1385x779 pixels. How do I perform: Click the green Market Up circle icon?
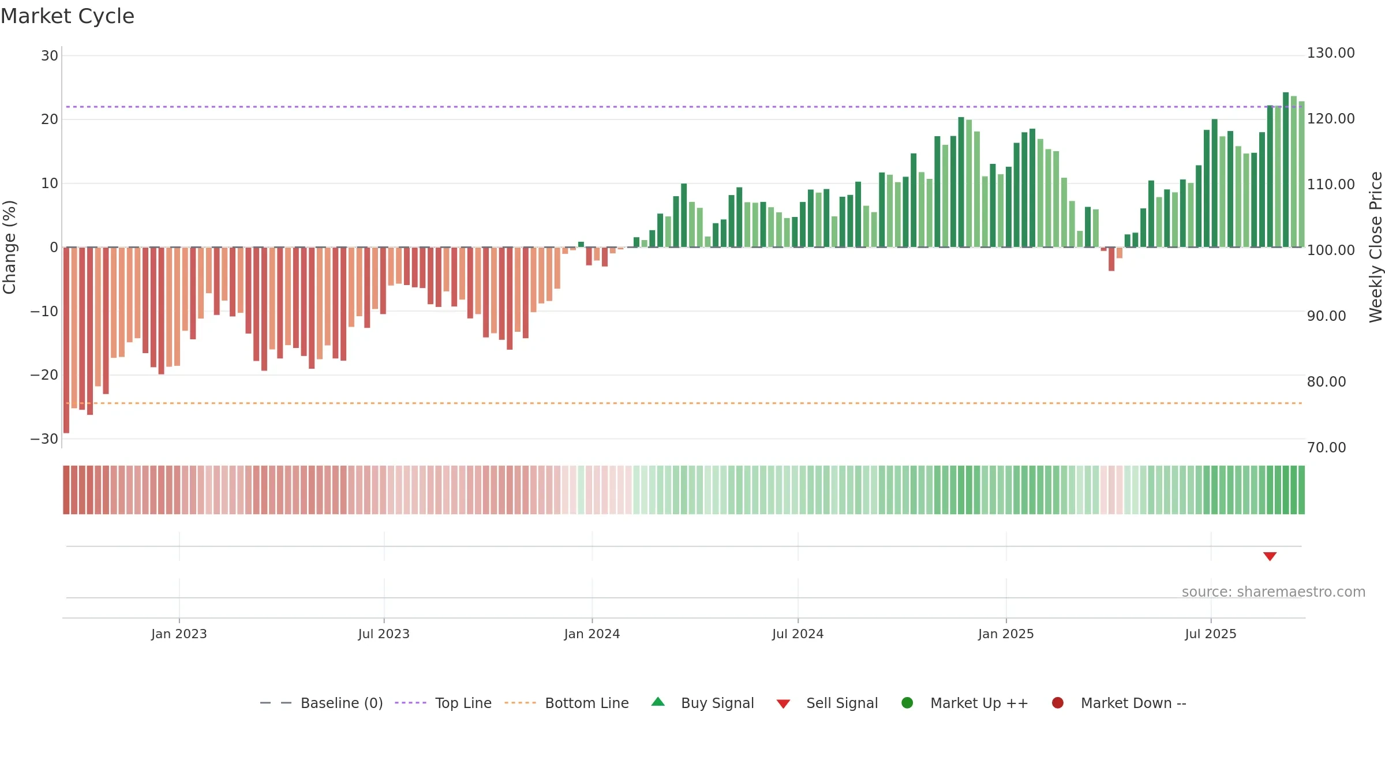(x=907, y=703)
